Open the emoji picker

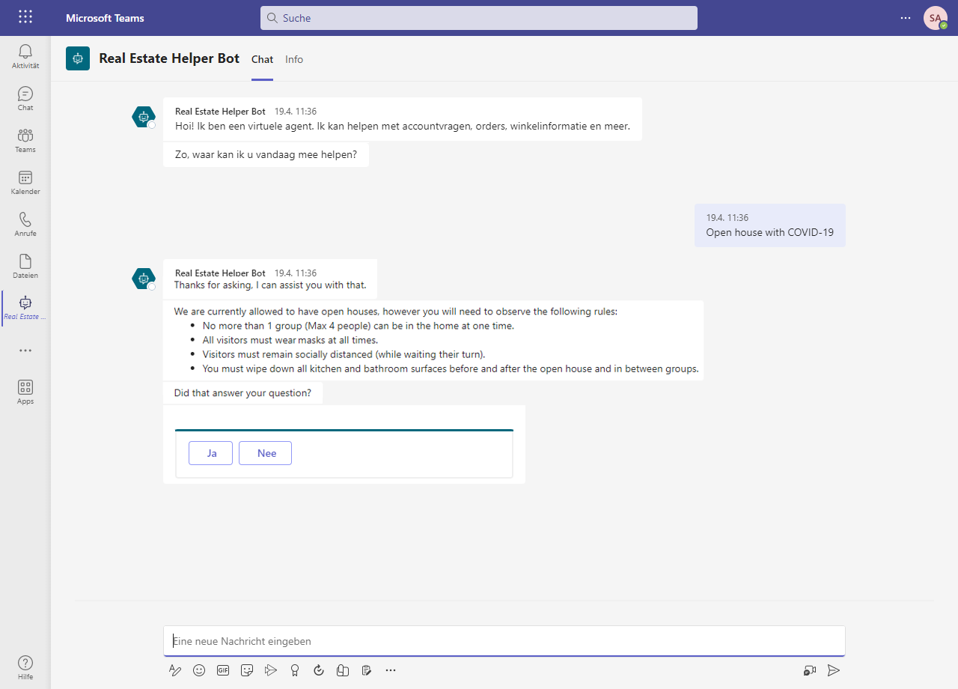pyautogui.click(x=199, y=670)
